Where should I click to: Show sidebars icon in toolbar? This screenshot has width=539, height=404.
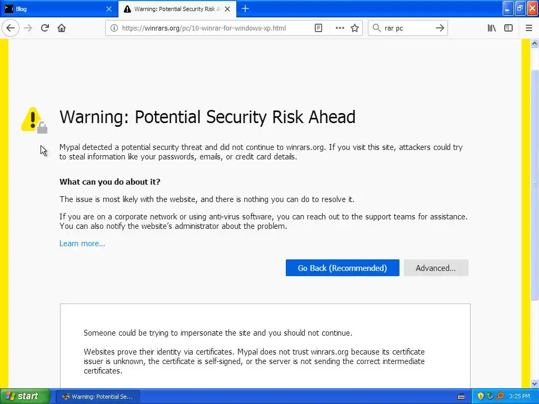508,28
